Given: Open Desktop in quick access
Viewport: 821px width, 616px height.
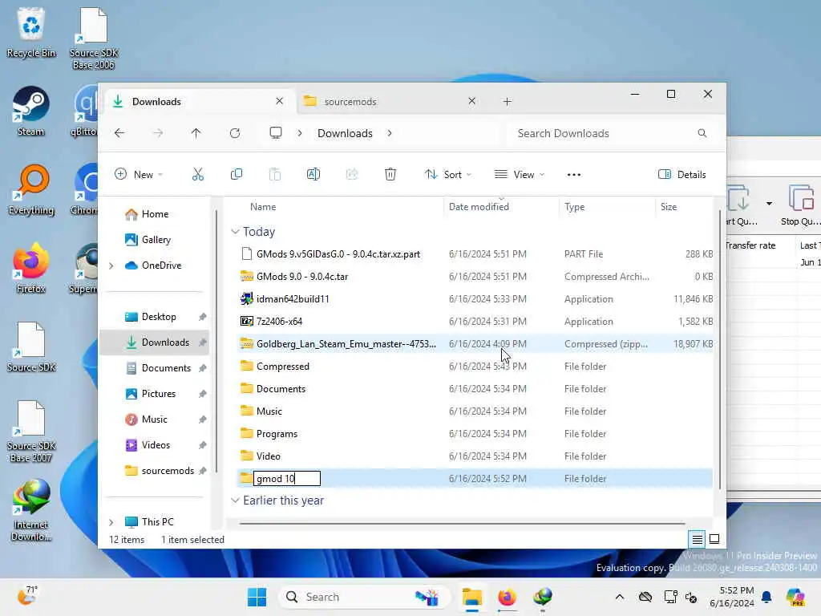Looking at the screenshot, I should (159, 317).
